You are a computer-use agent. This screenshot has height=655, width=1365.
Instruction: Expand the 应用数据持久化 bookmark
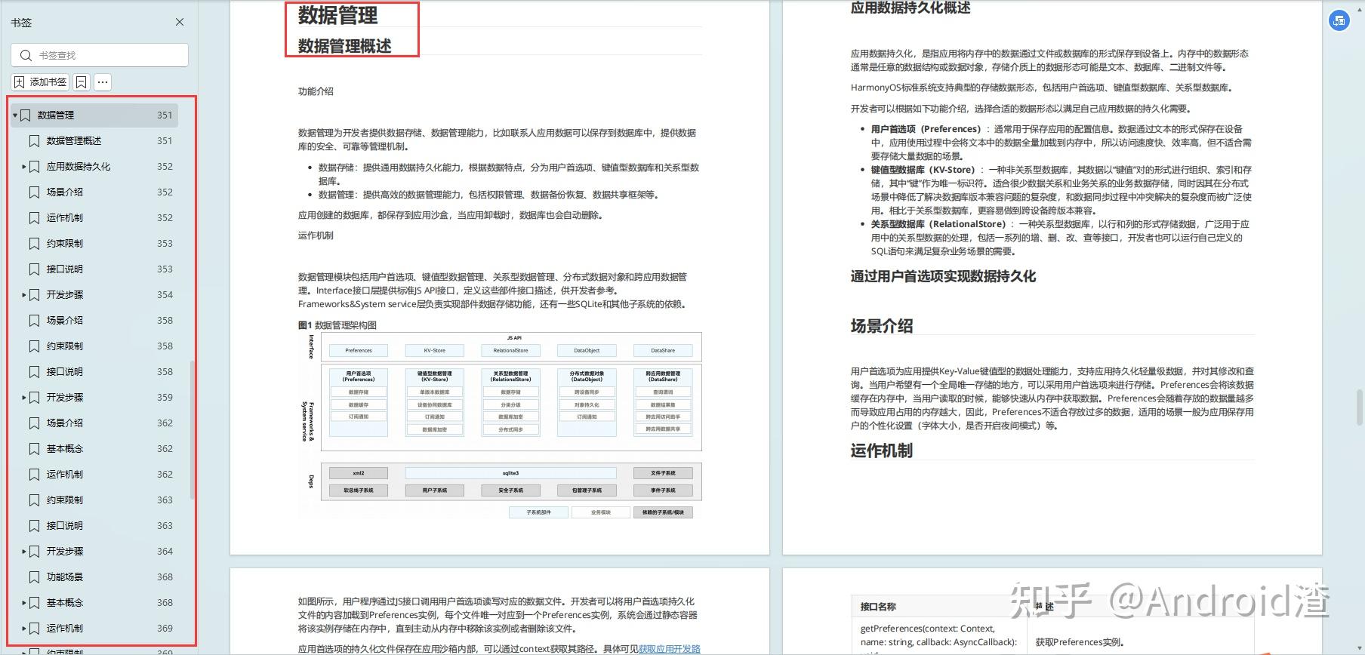pos(24,167)
